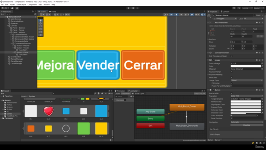The width and height of the screenshot is (266, 150).
Task: Open the GameObject menu
Action: click(x=21, y=5)
